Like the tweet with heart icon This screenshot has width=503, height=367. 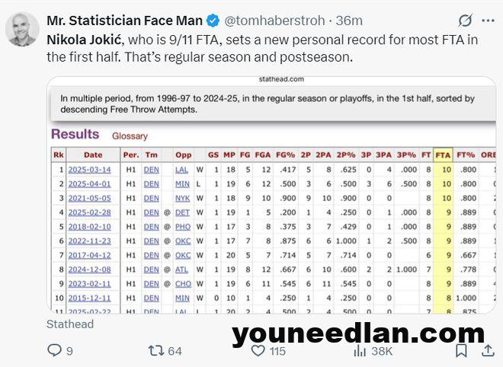(258, 351)
